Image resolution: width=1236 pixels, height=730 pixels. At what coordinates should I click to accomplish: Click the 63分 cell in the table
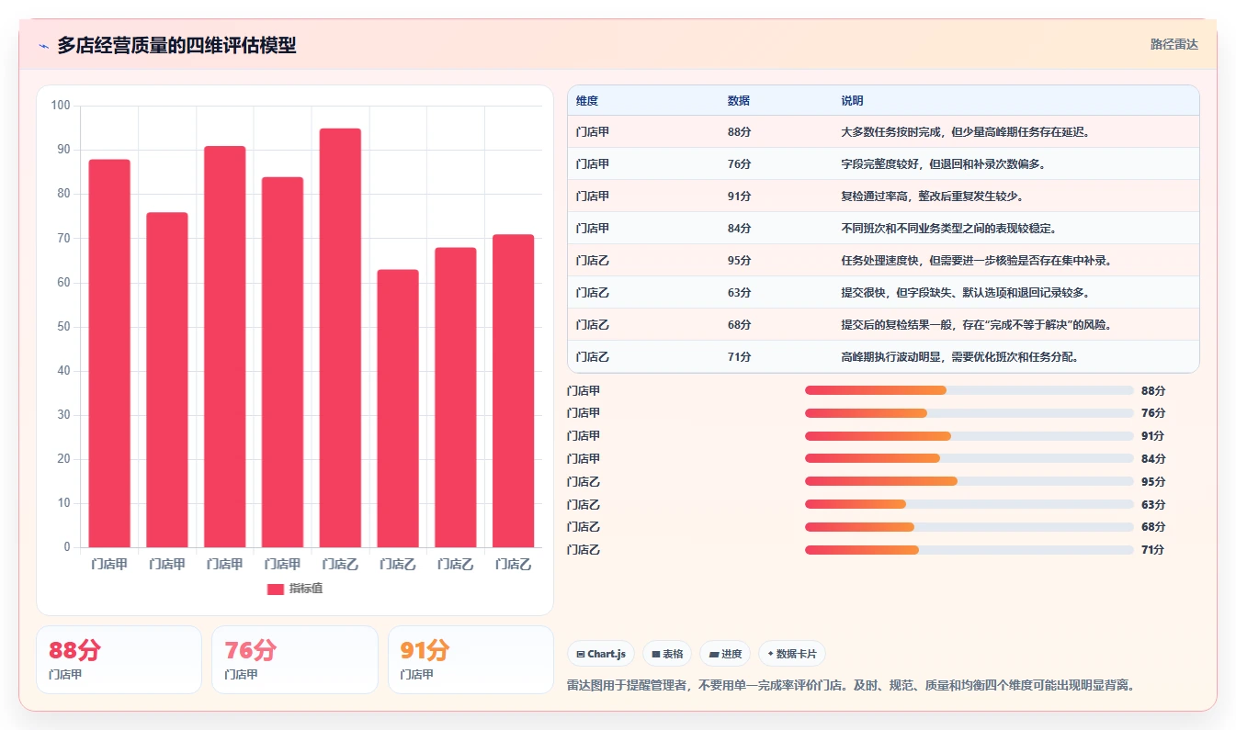coord(739,293)
